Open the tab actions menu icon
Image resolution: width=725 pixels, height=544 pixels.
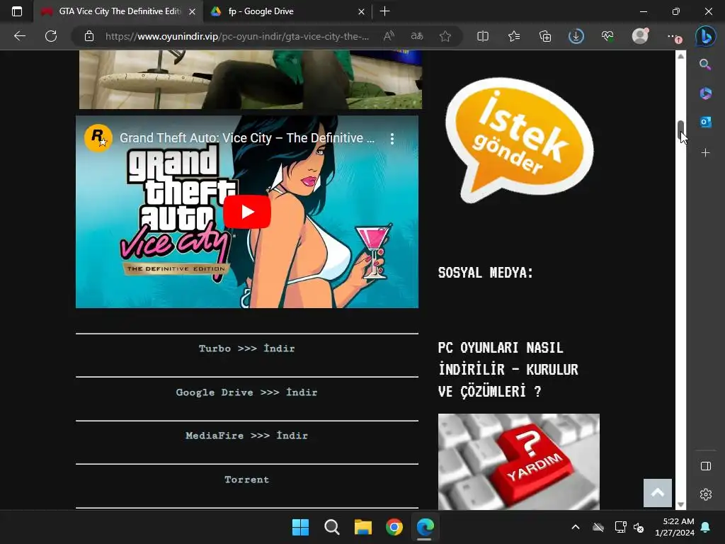pyautogui.click(x=17, y=11)
